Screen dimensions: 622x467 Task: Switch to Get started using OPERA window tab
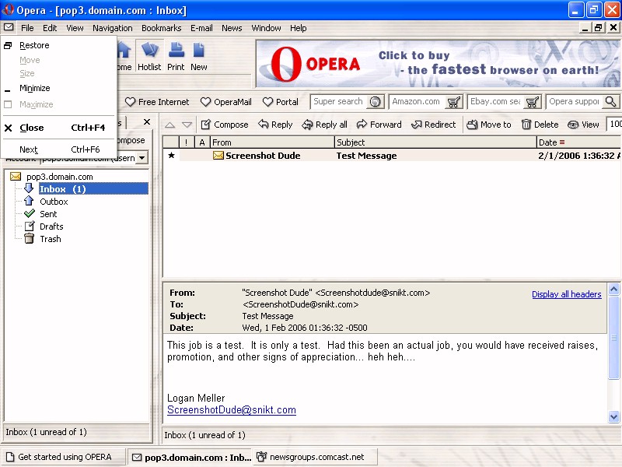(65, 457)
